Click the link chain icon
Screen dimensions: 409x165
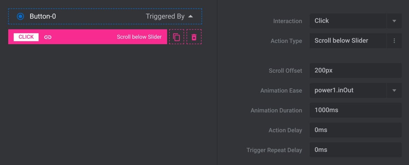(48, 37)
